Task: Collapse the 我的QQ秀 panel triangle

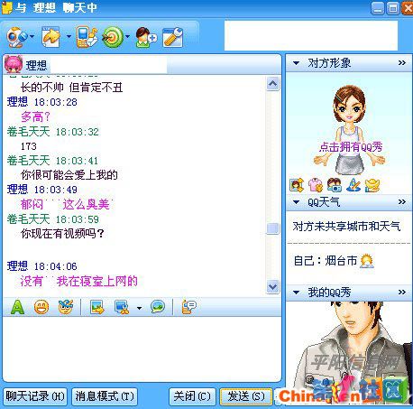Action: 296,293
